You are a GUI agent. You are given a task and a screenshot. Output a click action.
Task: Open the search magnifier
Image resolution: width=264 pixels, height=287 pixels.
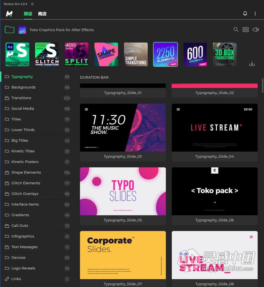coord(236,29)
